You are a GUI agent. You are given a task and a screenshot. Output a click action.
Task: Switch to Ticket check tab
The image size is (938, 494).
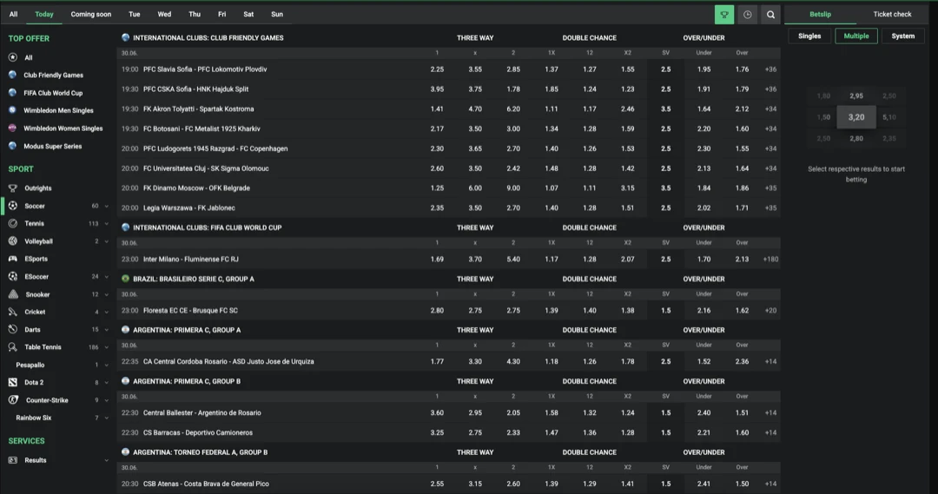point(892,15)
